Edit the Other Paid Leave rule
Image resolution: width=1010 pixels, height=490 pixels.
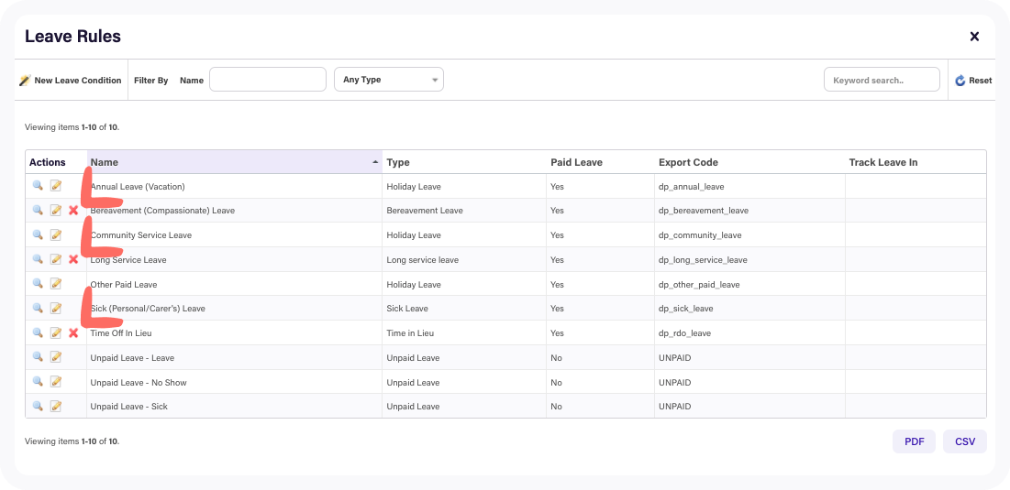56,284
